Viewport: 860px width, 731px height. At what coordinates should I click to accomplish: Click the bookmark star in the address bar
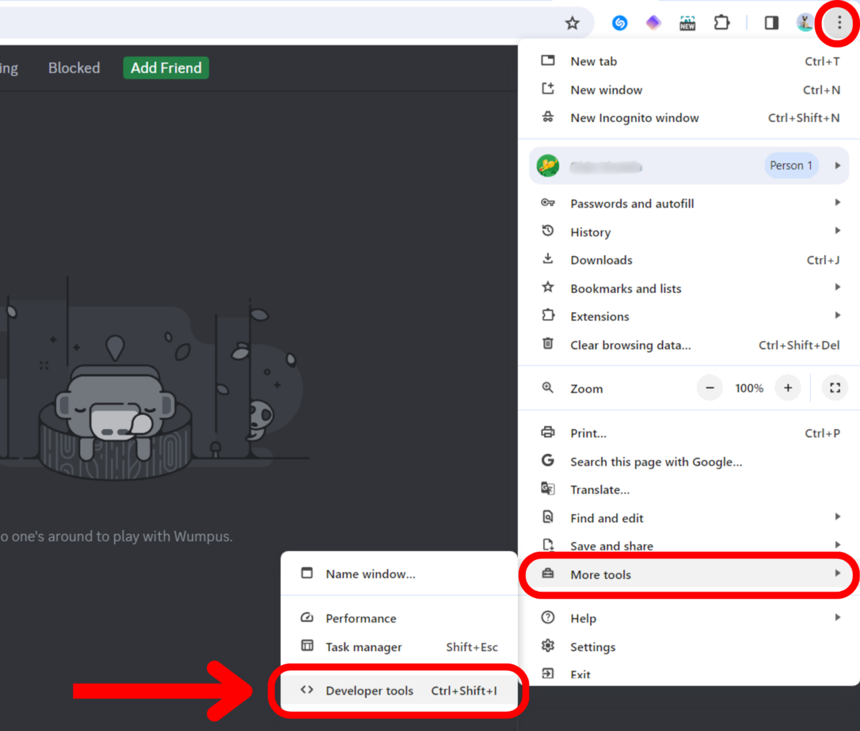coord(572,23)
